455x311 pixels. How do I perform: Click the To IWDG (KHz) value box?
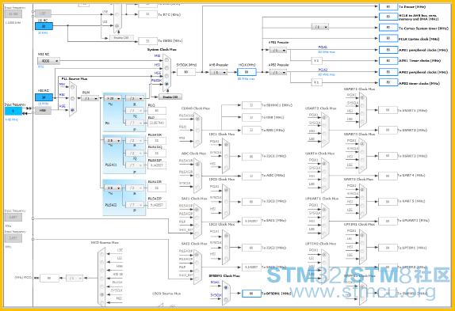(147, 41)
